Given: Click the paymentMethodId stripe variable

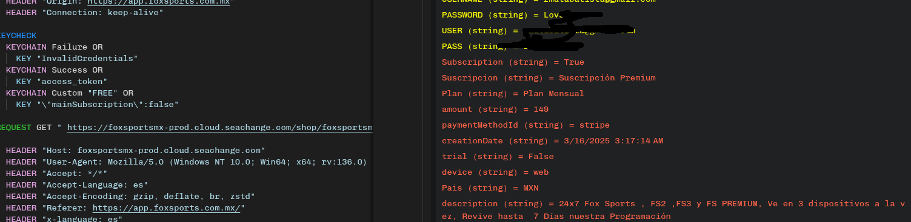Looking at the screenshot, I should pyautogui.click(x=526, y=125).
